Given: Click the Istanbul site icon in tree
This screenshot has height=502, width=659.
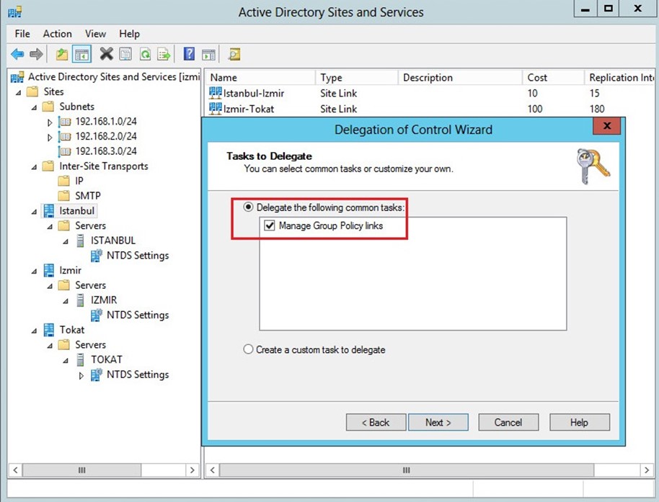Looking at the screenshot, I should point(49,211).
